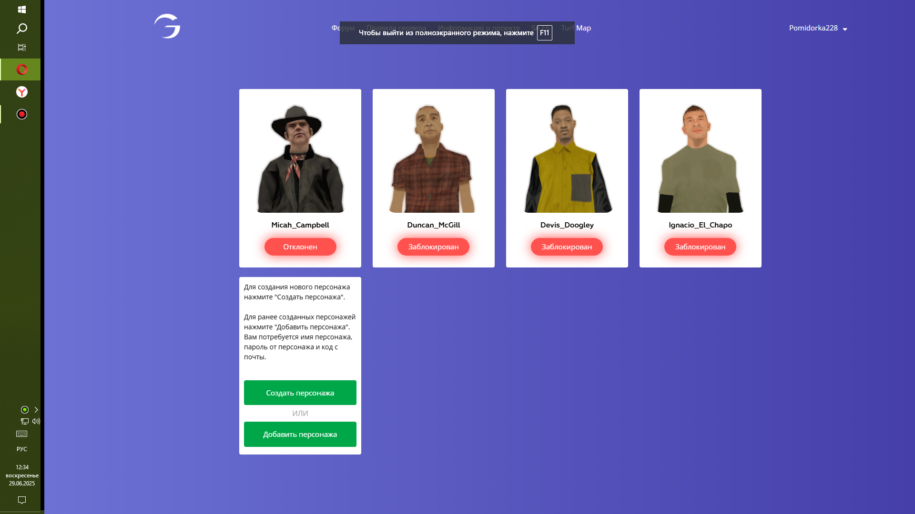The height and width of the screenshot is (514, 915).
Task: Click the red recording app icon
Action: pos(21,114)
